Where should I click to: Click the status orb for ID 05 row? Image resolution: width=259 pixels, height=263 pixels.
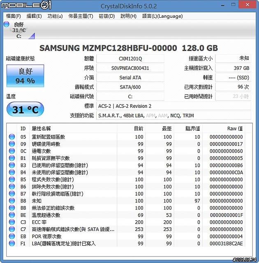[12, 137]
